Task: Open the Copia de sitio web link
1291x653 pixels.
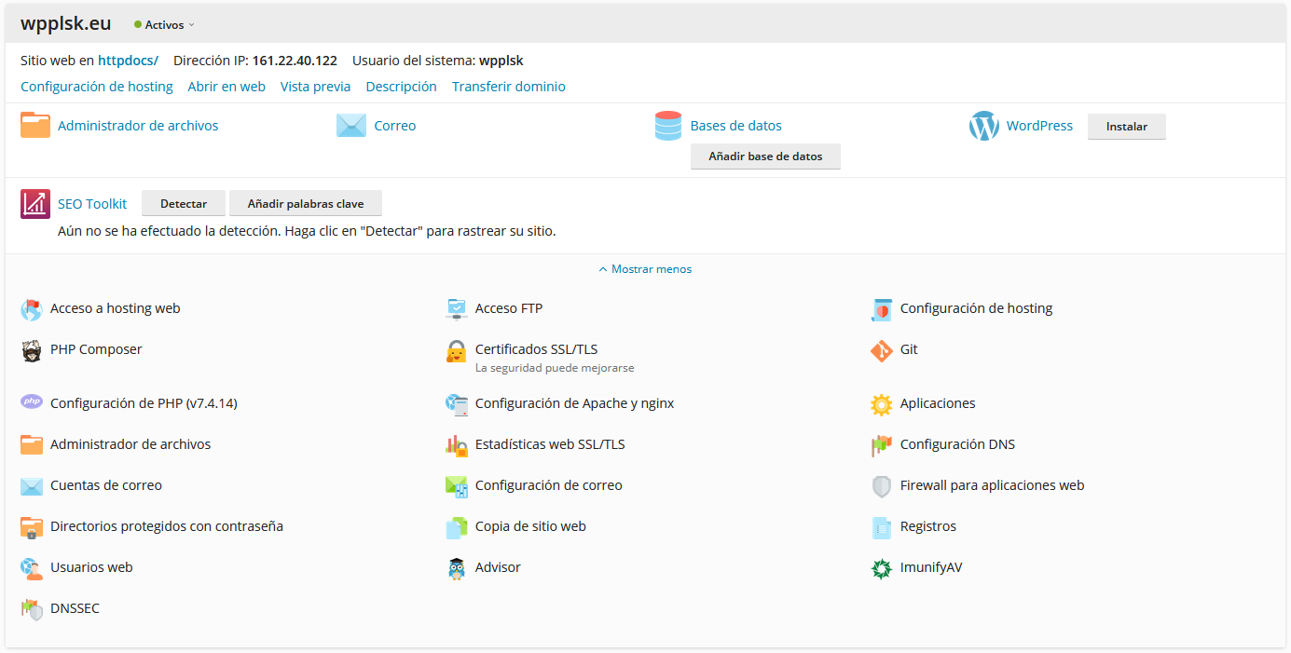Action: point(530,526)
